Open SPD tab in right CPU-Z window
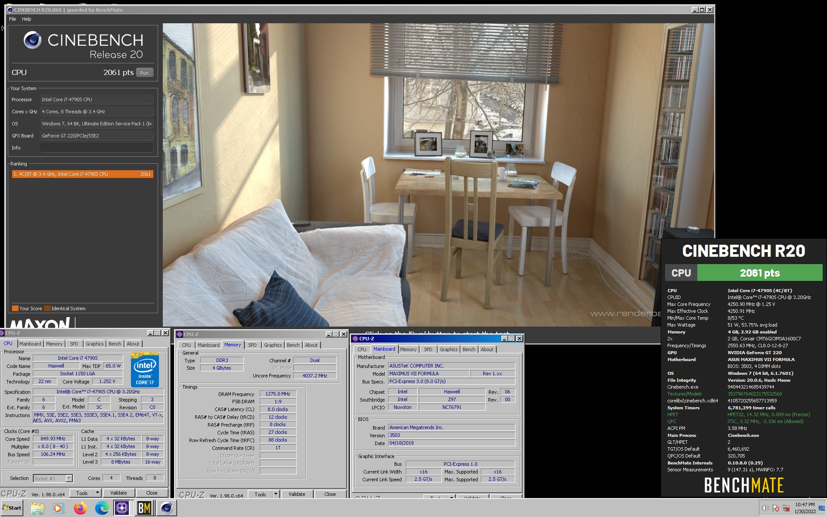This screenshot has width=827, height=517. [428, 349]
